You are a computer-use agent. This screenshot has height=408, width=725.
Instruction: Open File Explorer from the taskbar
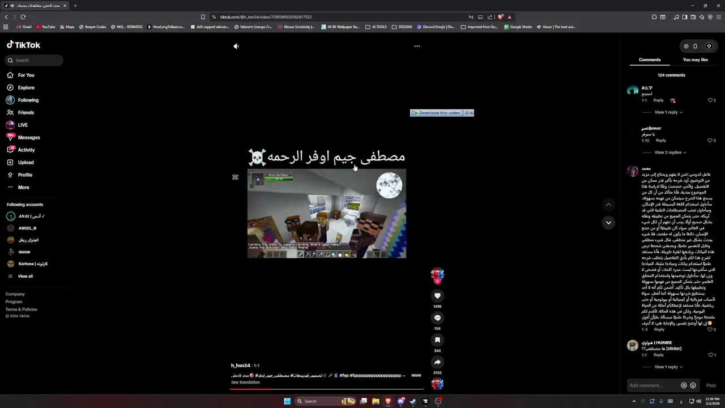tap(376, 401)
